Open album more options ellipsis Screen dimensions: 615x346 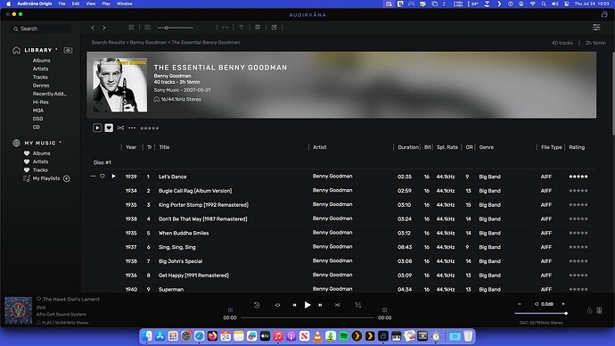pos(132,128)
